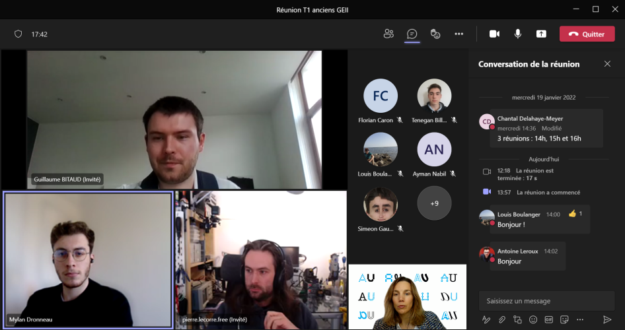The height and width of the screenshot is (330, 625).
Task: Click the shield security icon
Action: pyautogui.click(x=18, y=34)
